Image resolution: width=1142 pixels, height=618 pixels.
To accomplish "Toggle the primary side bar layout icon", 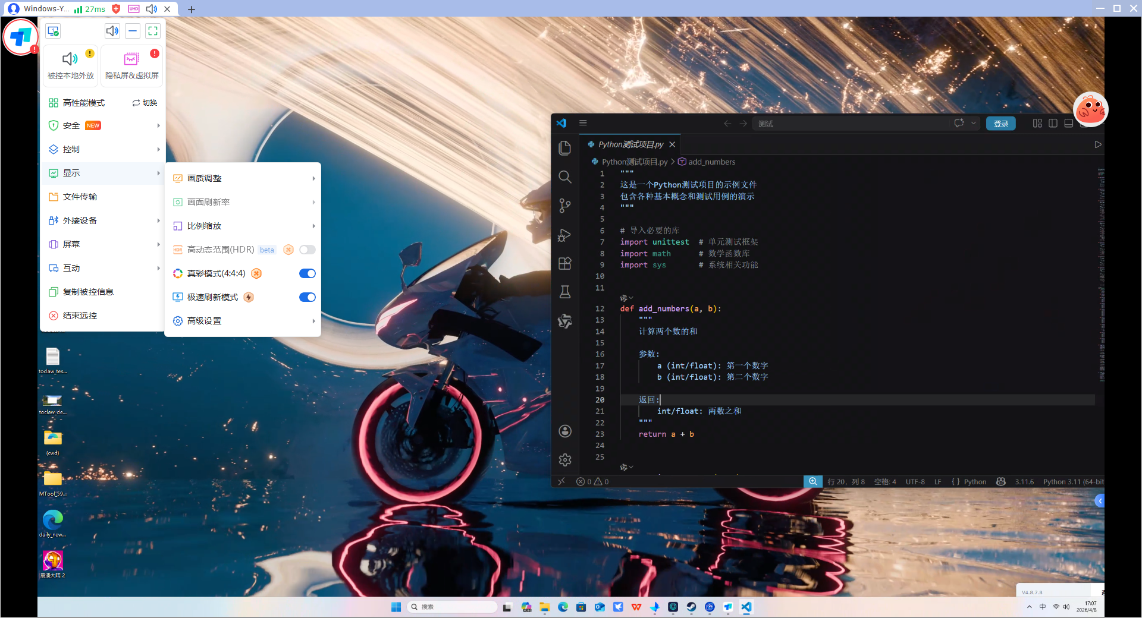I will pos(1053,123).
